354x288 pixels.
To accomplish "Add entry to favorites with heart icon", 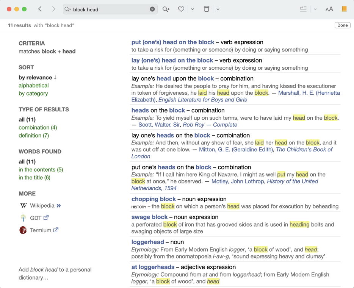I will (181, 9).
